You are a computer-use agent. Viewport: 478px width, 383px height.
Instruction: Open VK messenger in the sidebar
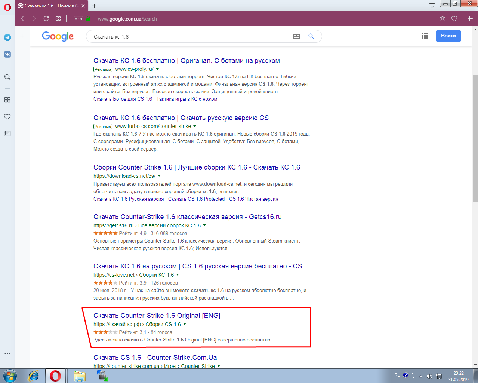click(7, 54)
